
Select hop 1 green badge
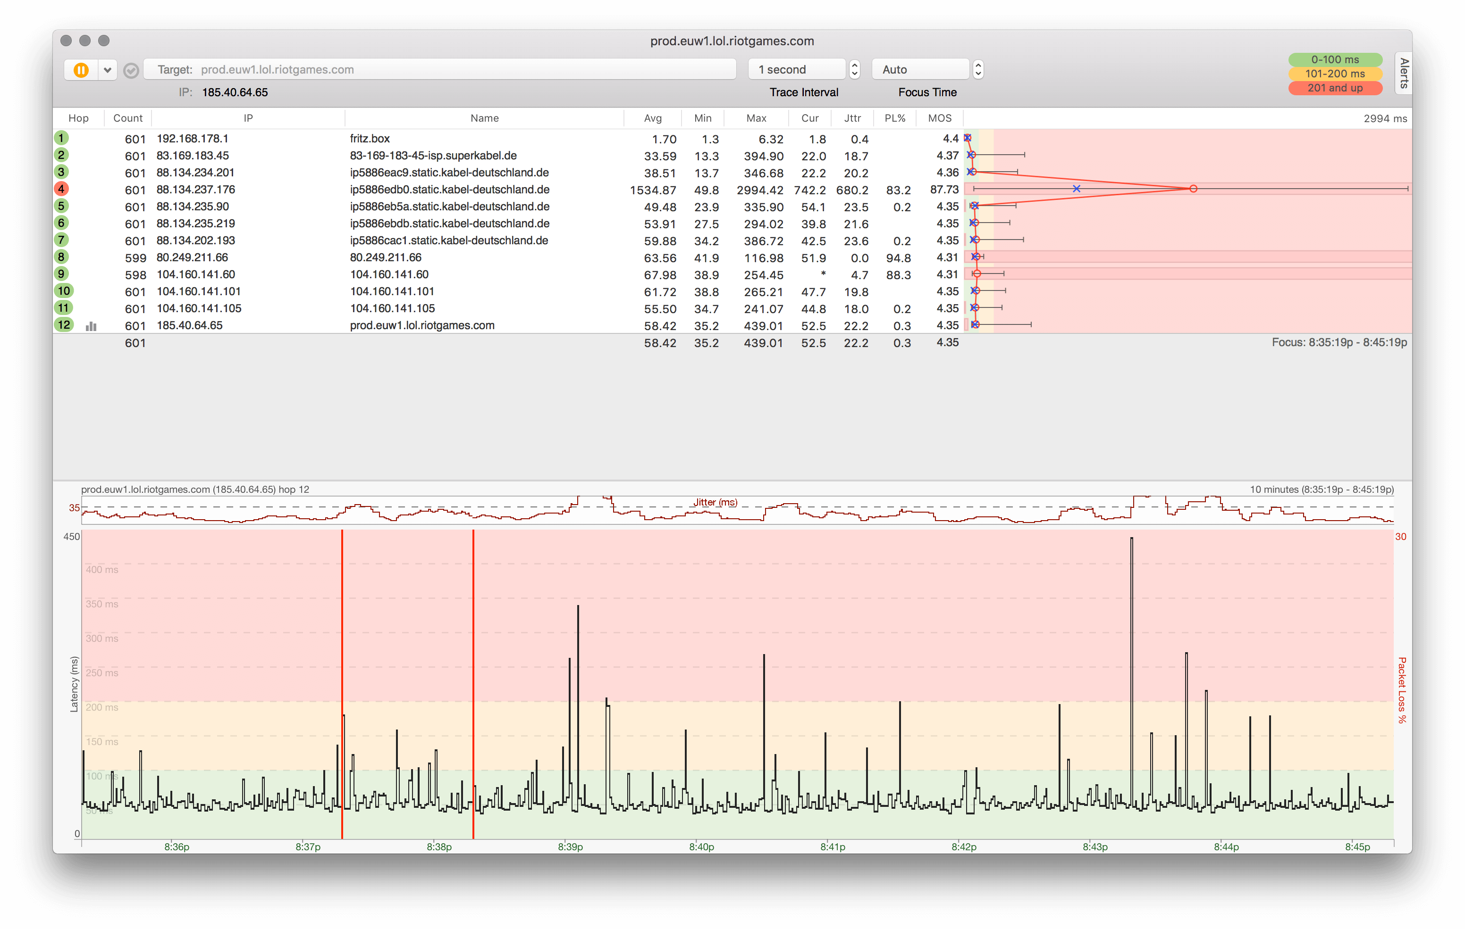pyautogui.click(x=61, y=138)
